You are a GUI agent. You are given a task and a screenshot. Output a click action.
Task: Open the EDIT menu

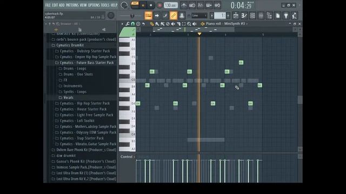pos(55,5)
